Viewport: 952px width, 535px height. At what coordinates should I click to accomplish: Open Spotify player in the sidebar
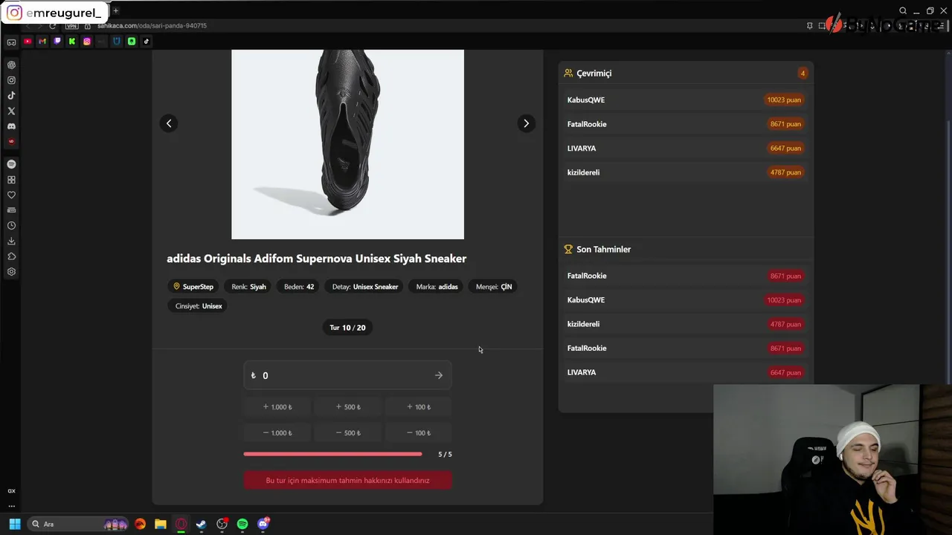[11, 164]
